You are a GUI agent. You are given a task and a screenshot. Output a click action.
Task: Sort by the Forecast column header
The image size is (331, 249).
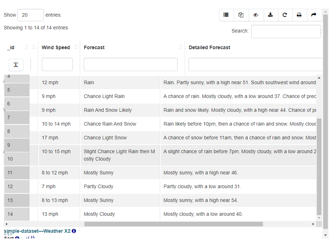pyautogui.click(x=94, y=48)
